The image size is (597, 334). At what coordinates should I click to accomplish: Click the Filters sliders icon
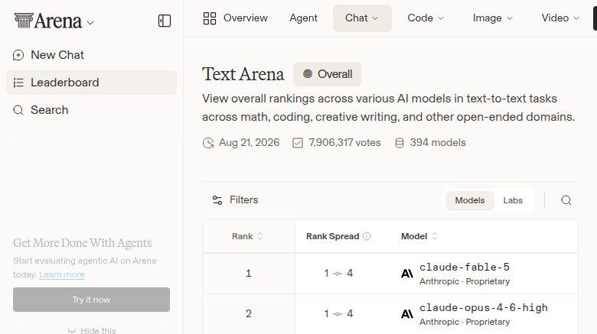click(217, 200)
